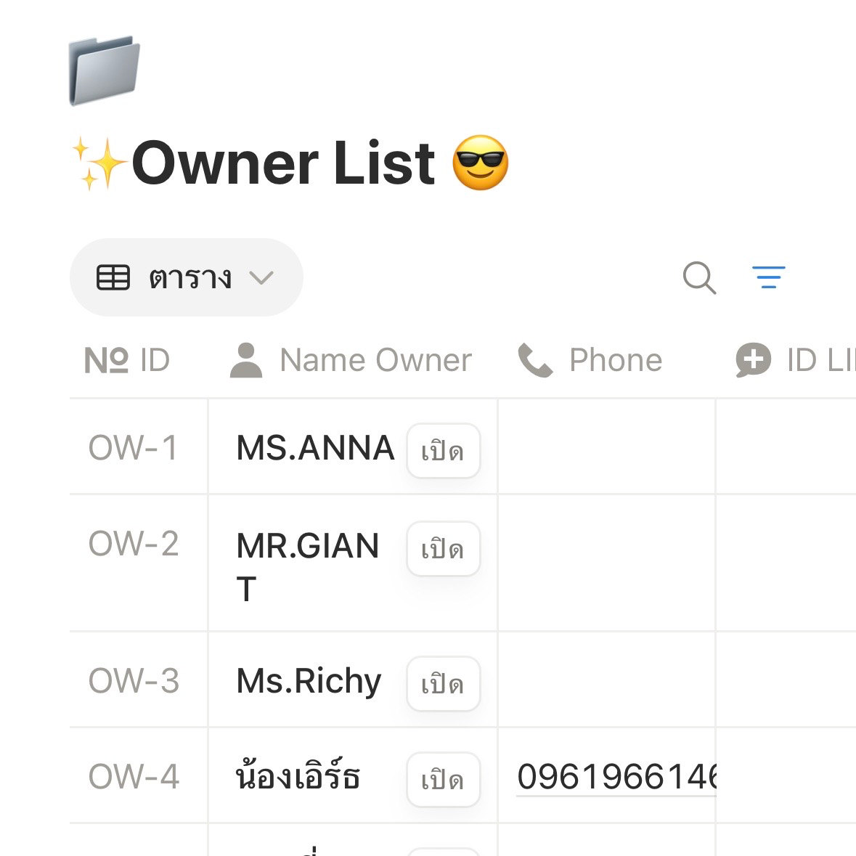
Task: Click the เปิด button beside Ms.Richy
Action: tap(444, 683)
